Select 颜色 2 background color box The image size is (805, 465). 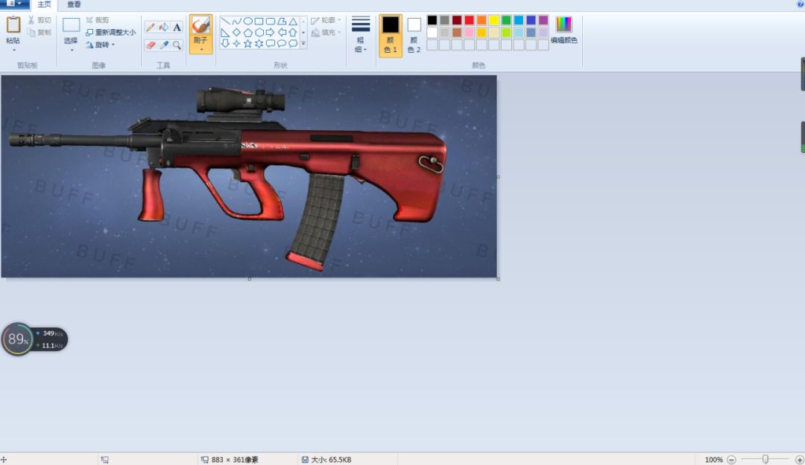click(414, 35)
